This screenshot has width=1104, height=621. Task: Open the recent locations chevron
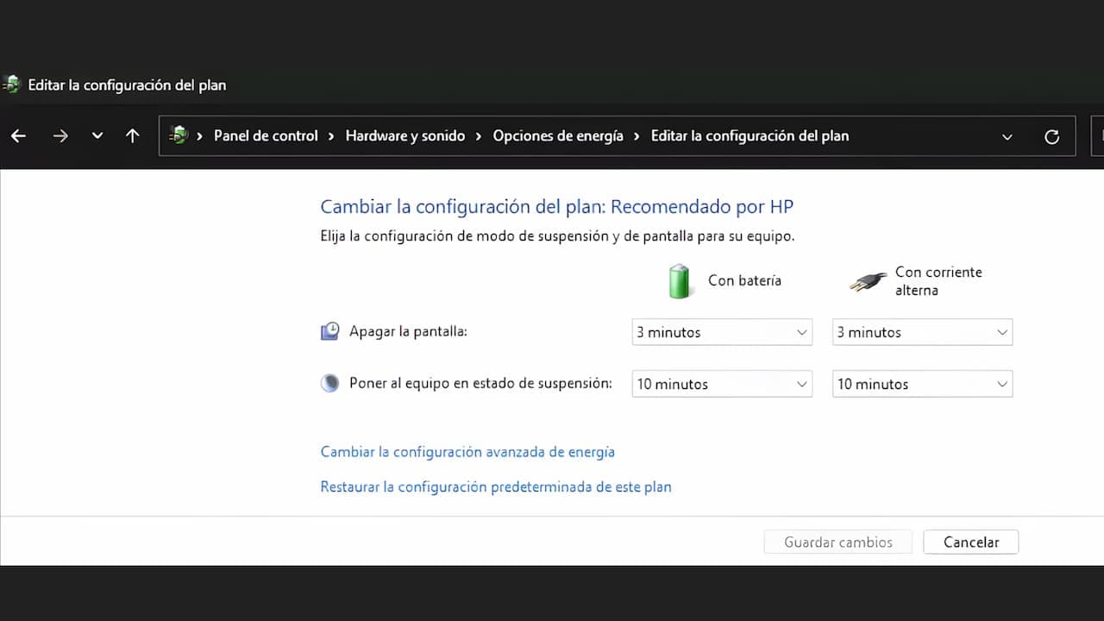97,136
